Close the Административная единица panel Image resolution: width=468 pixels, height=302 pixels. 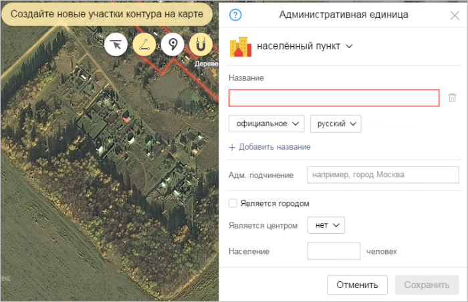[x=455, y=15]
